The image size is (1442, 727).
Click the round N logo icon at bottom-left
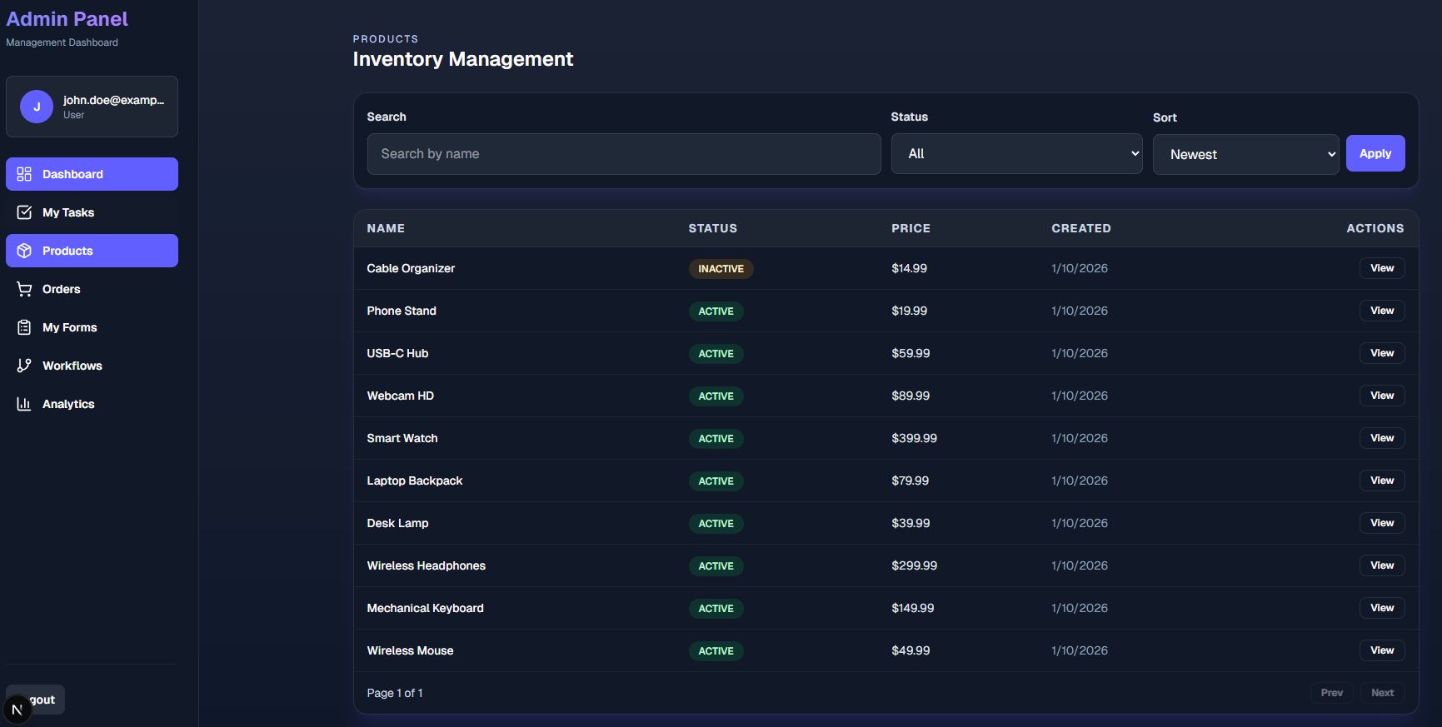[17, 710]
